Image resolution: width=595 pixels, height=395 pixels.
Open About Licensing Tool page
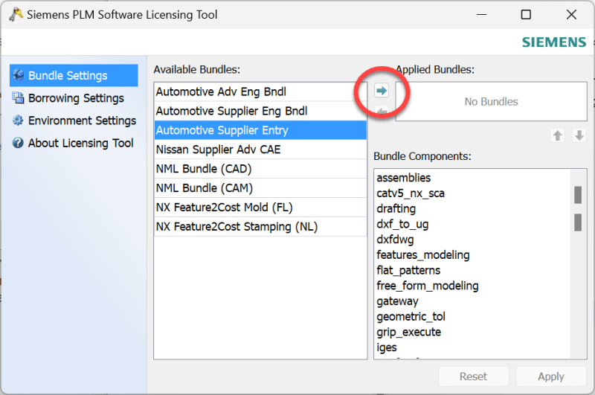74,143
